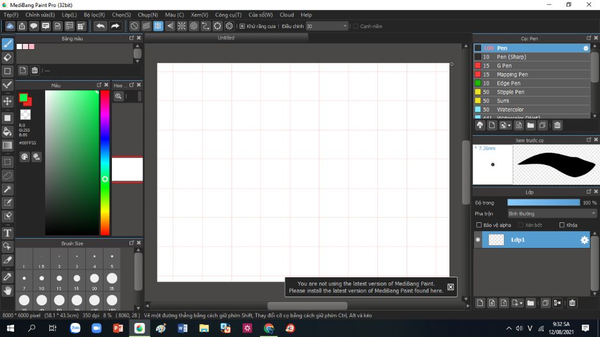Open Pen brush settings gear
600x337 pixels.
(585, 48)
